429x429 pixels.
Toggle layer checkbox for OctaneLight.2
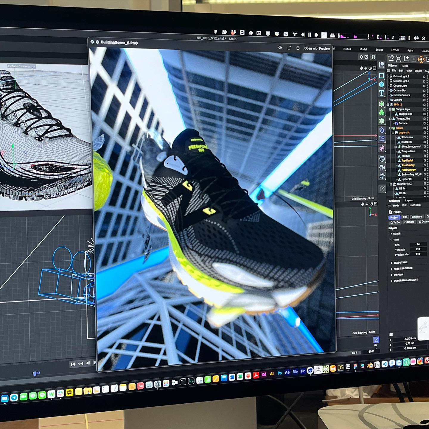click(x=424, y=77)
